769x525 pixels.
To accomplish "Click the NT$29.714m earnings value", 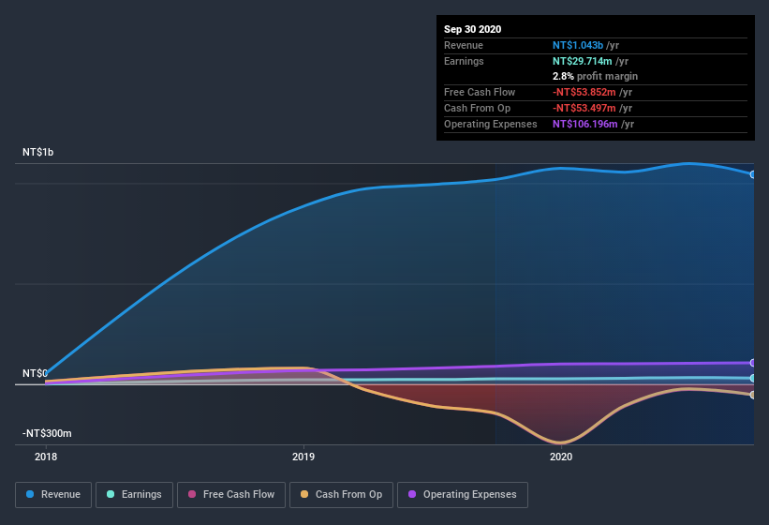I will pos(583,61).
